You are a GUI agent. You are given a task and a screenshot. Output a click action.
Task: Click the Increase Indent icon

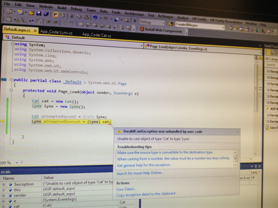click(x=56, y=22)
